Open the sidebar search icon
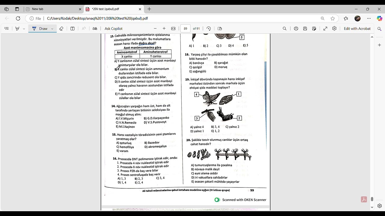Viewport: 385px width, 216px height. 379,29
